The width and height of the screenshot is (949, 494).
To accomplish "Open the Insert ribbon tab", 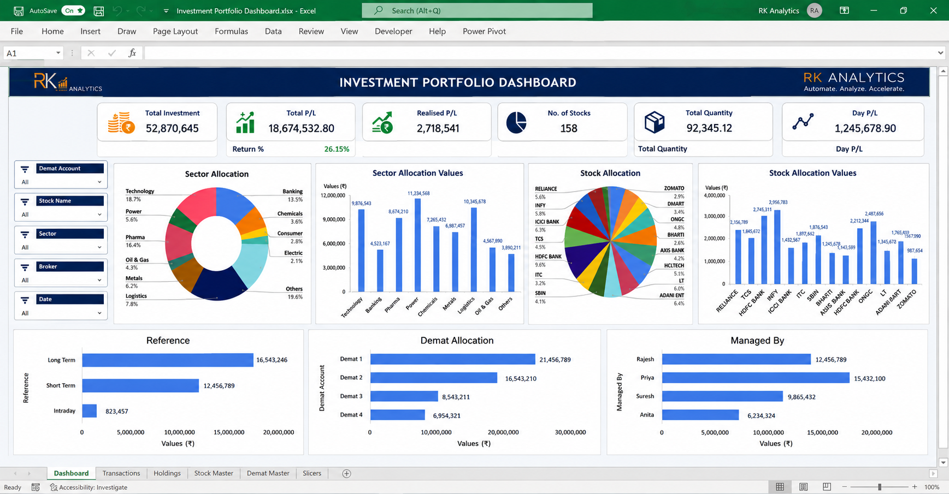I will pyautogui.click(x=90, y=31).
